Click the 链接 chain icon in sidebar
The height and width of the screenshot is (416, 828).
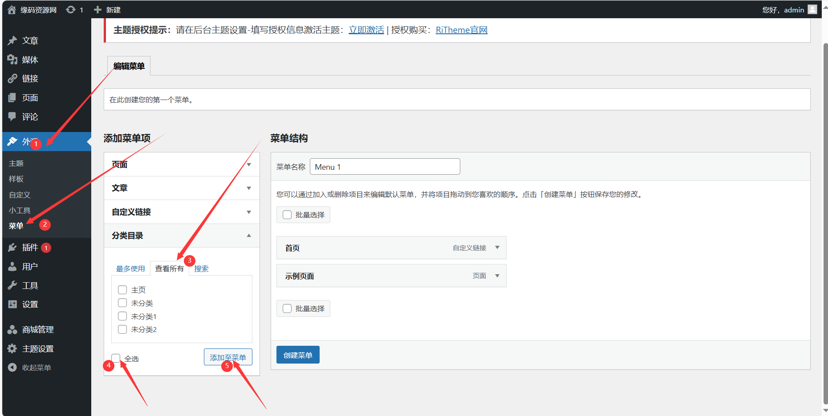[12, 79]
